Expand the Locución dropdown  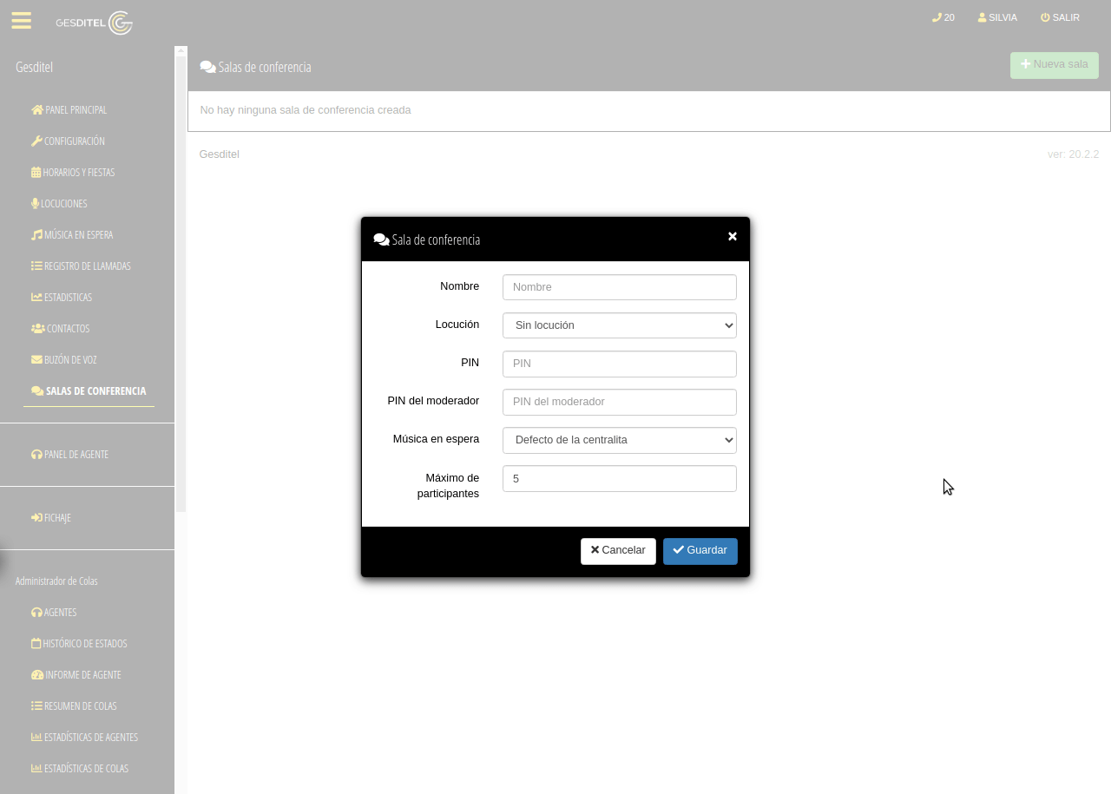[x=619, y=325]
